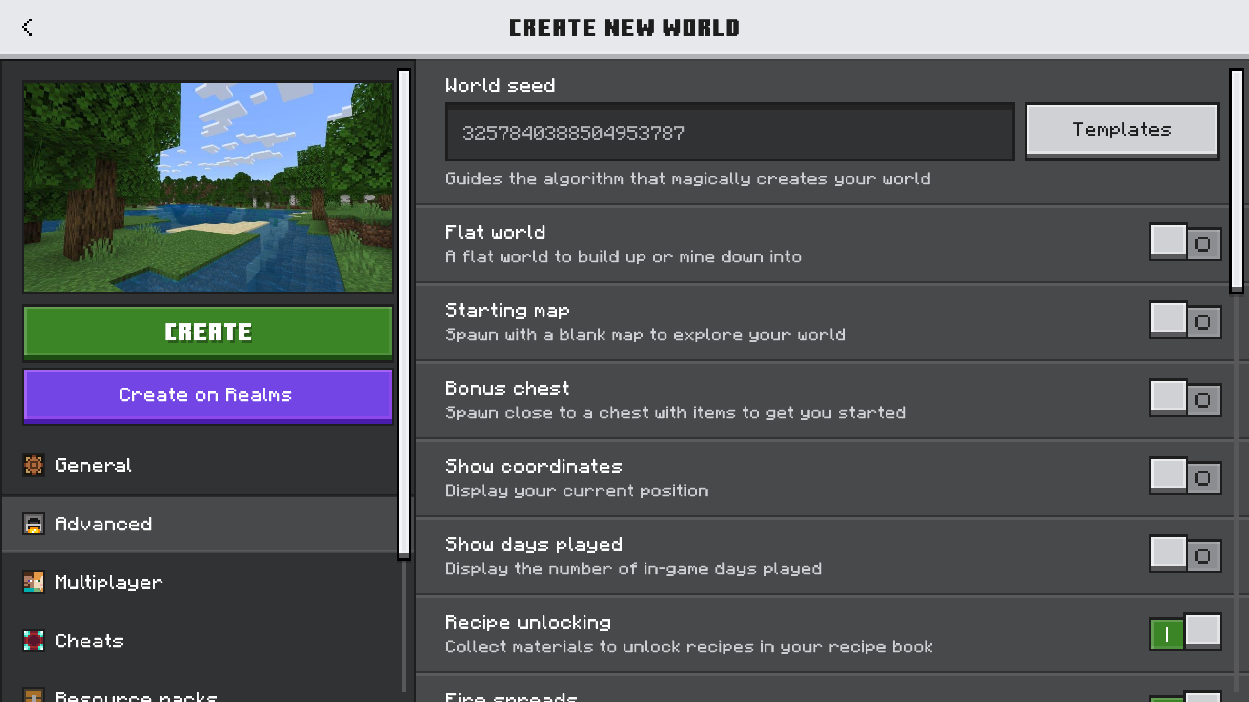The height and width of the screenshot is (702, 1249).
Task: Click 'Guides the algorithm' description text
Action: 688,179
